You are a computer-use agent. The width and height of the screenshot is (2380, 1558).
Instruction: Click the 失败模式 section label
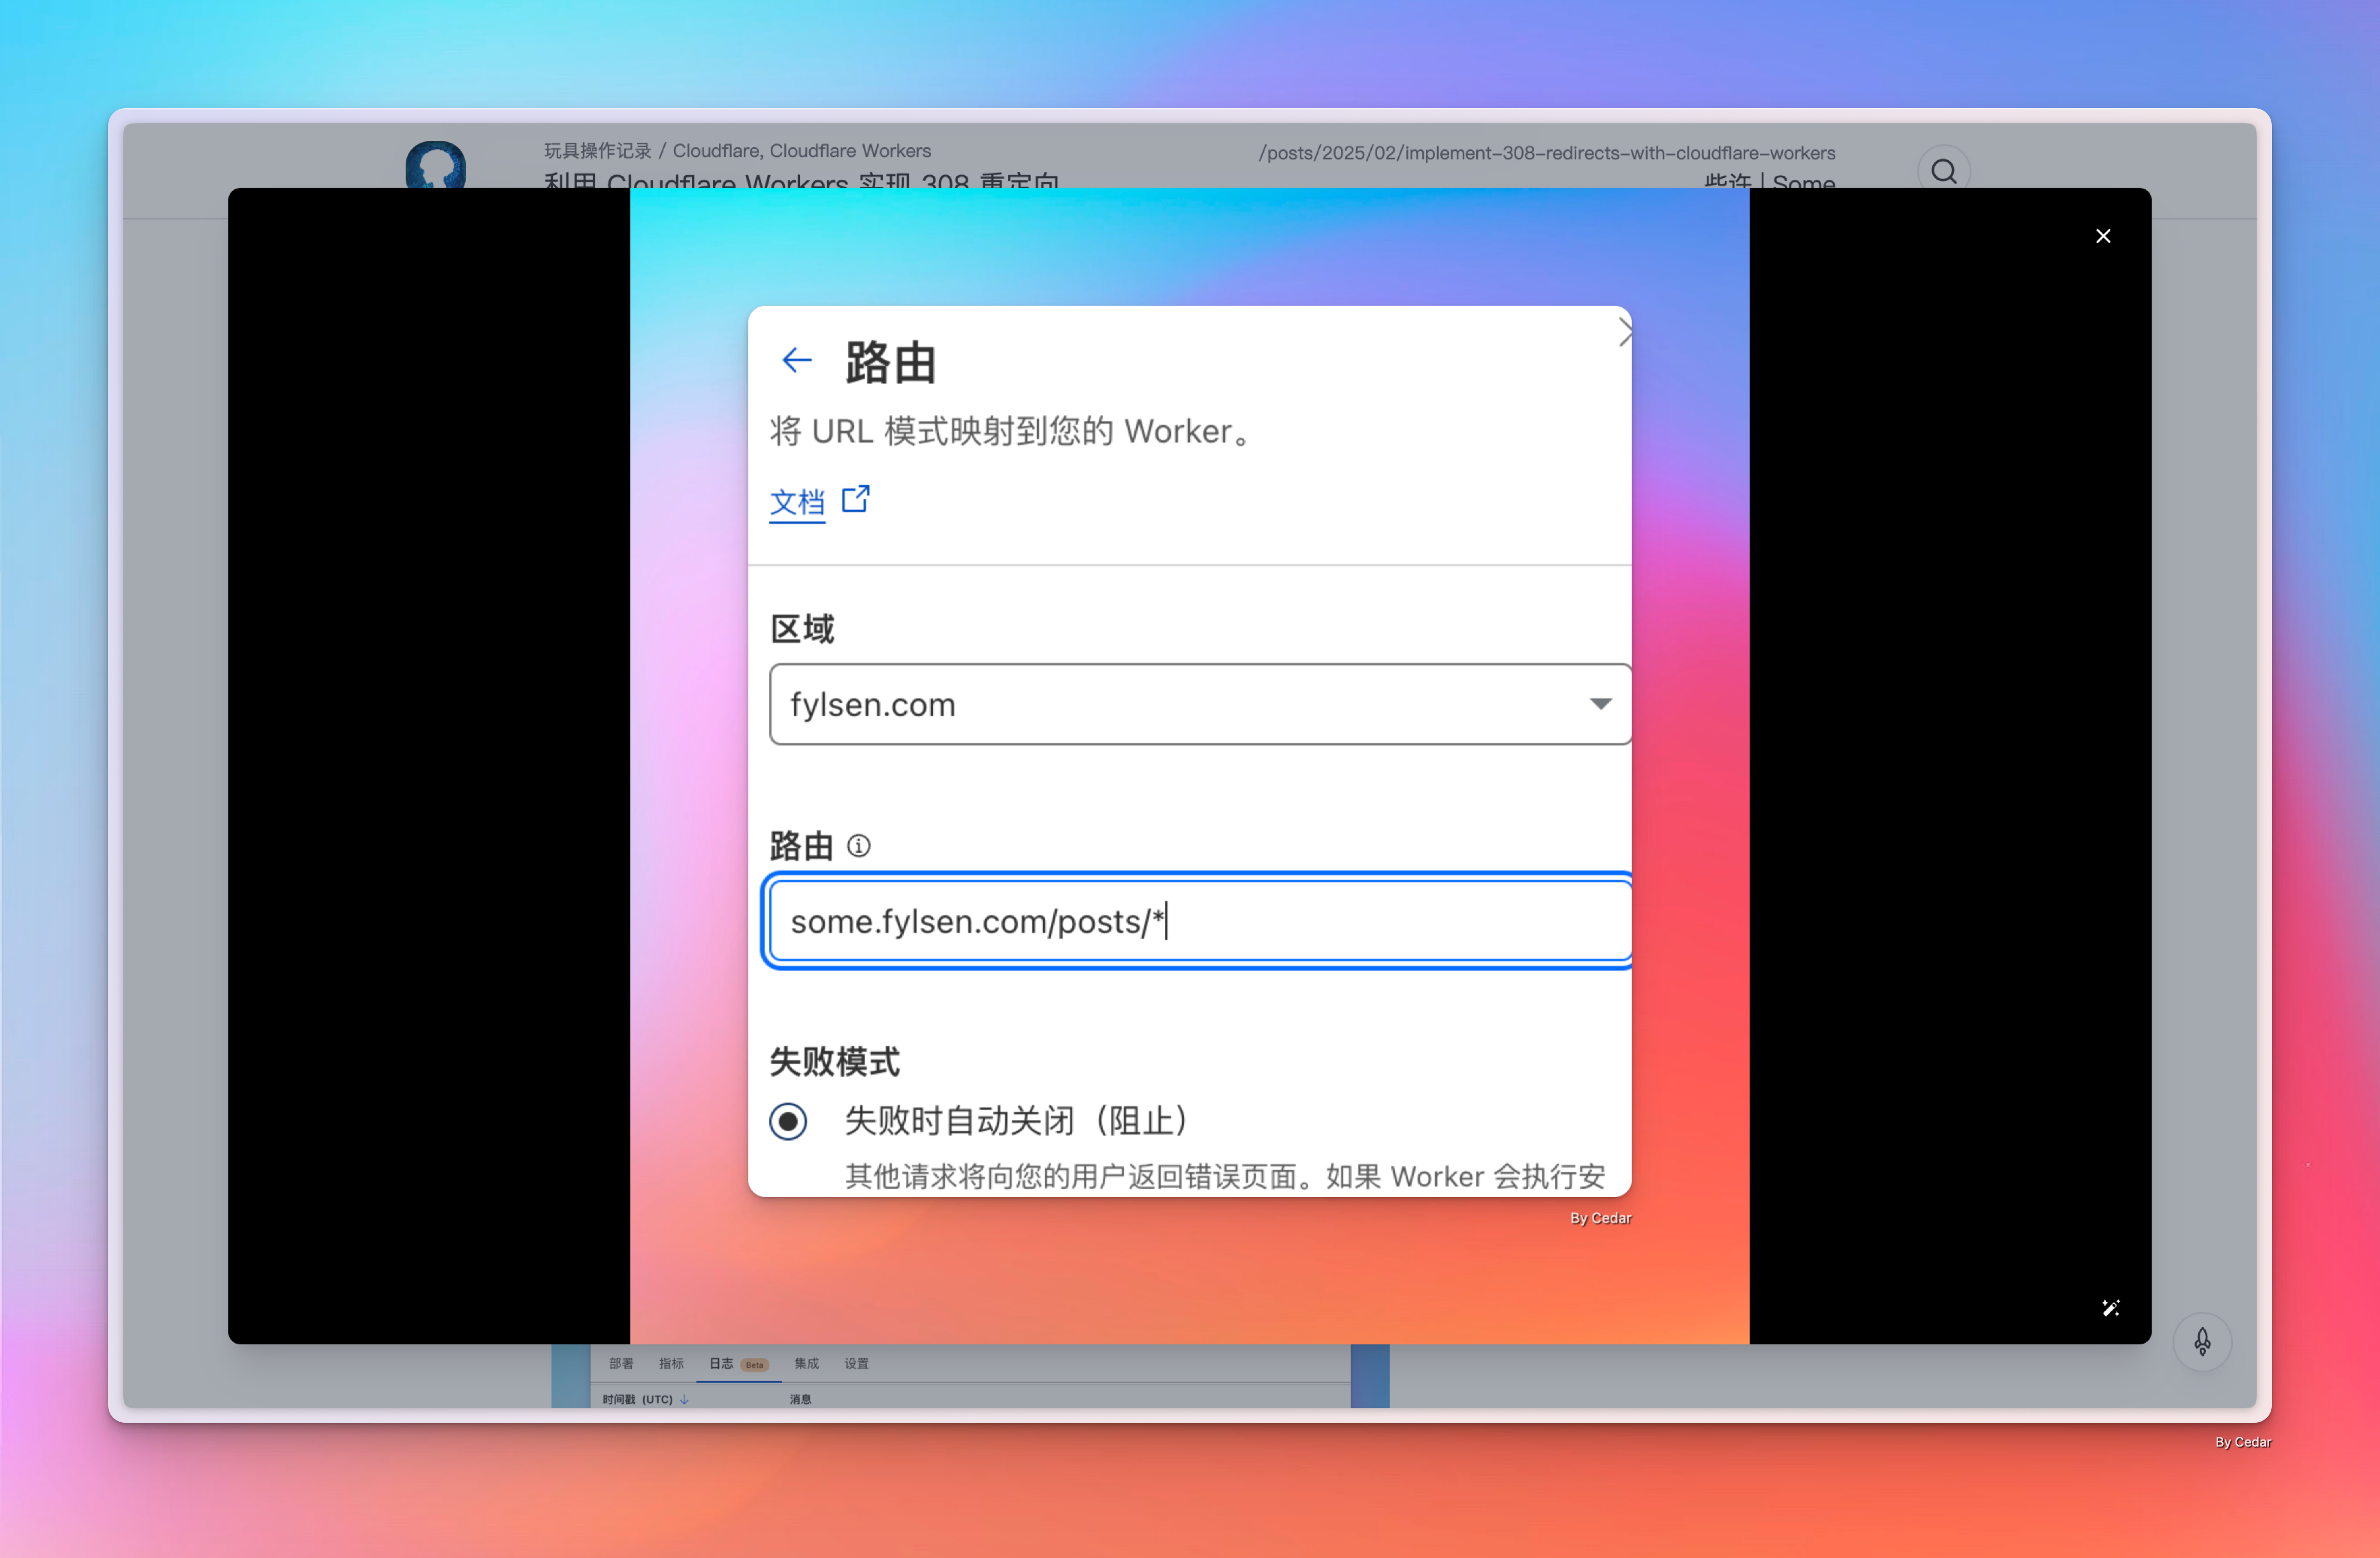[x=835, y=1061]
